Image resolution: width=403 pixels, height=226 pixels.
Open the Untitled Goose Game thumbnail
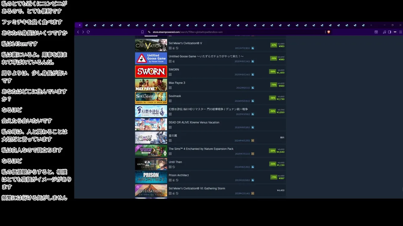(151, 58)
